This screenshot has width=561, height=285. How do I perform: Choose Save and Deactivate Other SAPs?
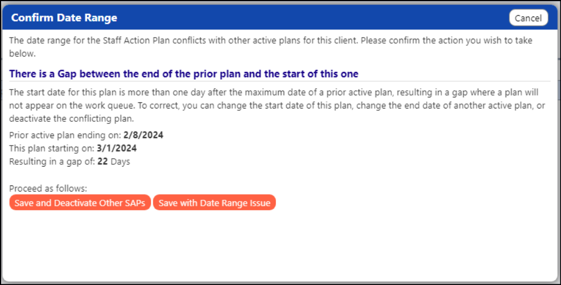[80, 203]
